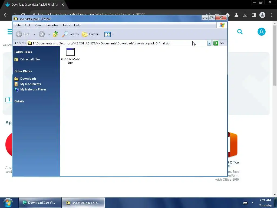The height and width of the screenshot is (208, 277).
Task: Open the File menu
Action: coord(18,25)
